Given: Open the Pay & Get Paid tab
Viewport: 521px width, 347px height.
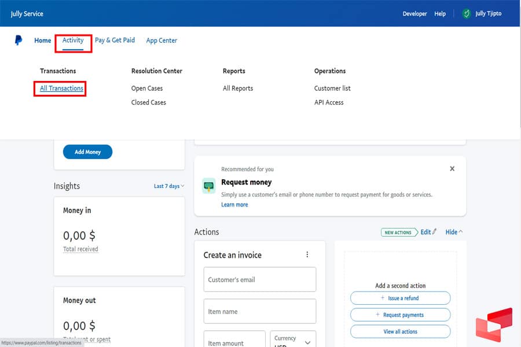Looking at the screenshot, I should [115, 40].
